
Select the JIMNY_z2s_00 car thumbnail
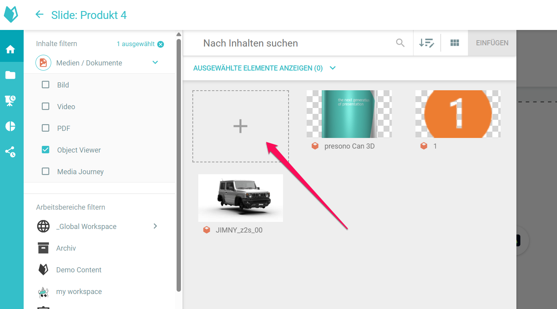[240, 198]
